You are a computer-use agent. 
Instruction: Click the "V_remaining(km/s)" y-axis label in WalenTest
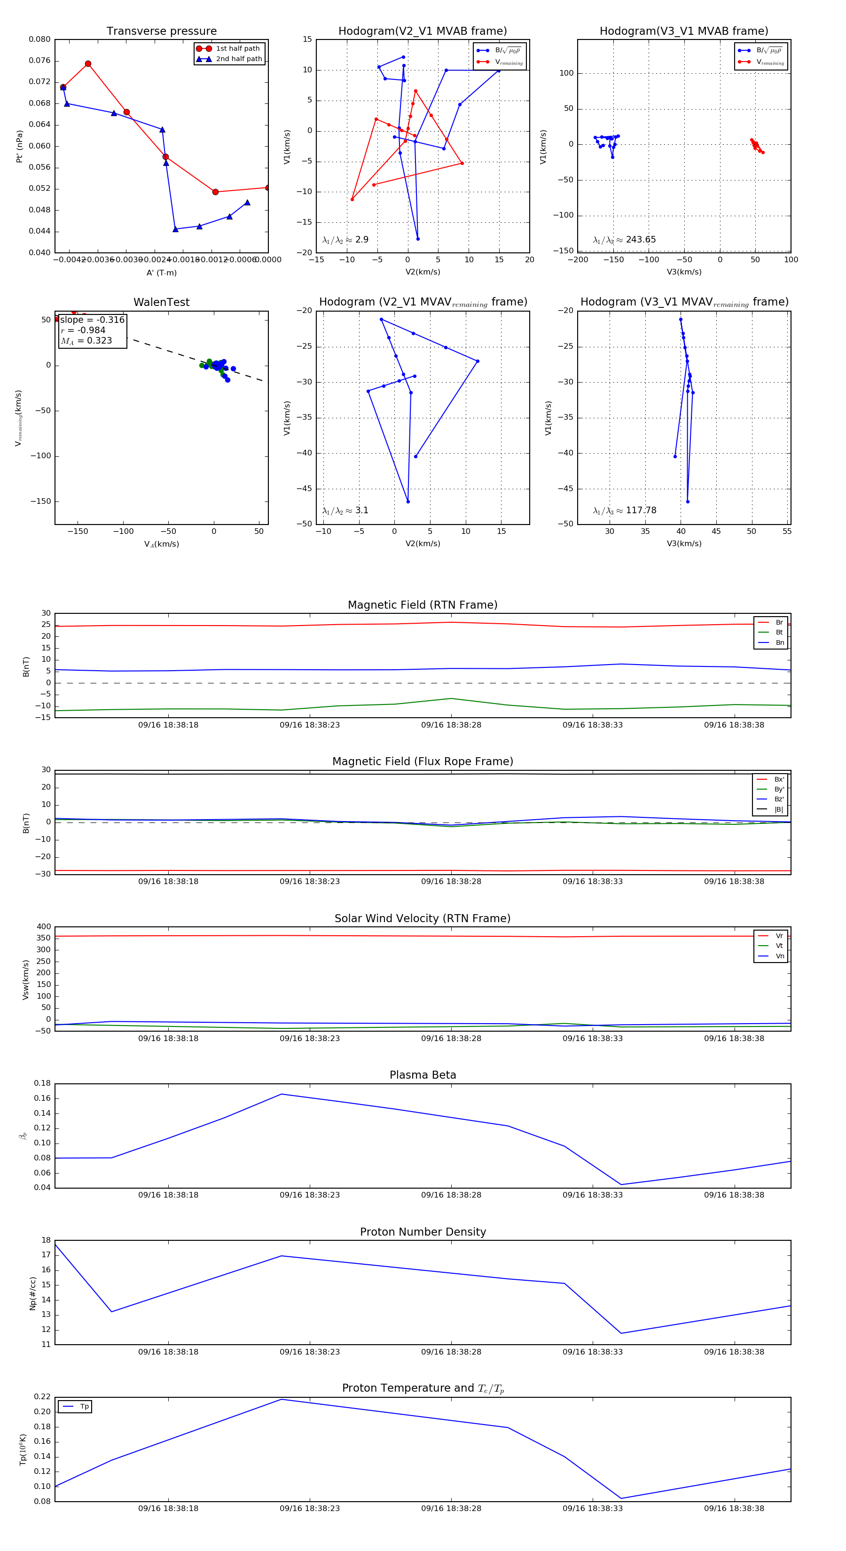point(18,418)
